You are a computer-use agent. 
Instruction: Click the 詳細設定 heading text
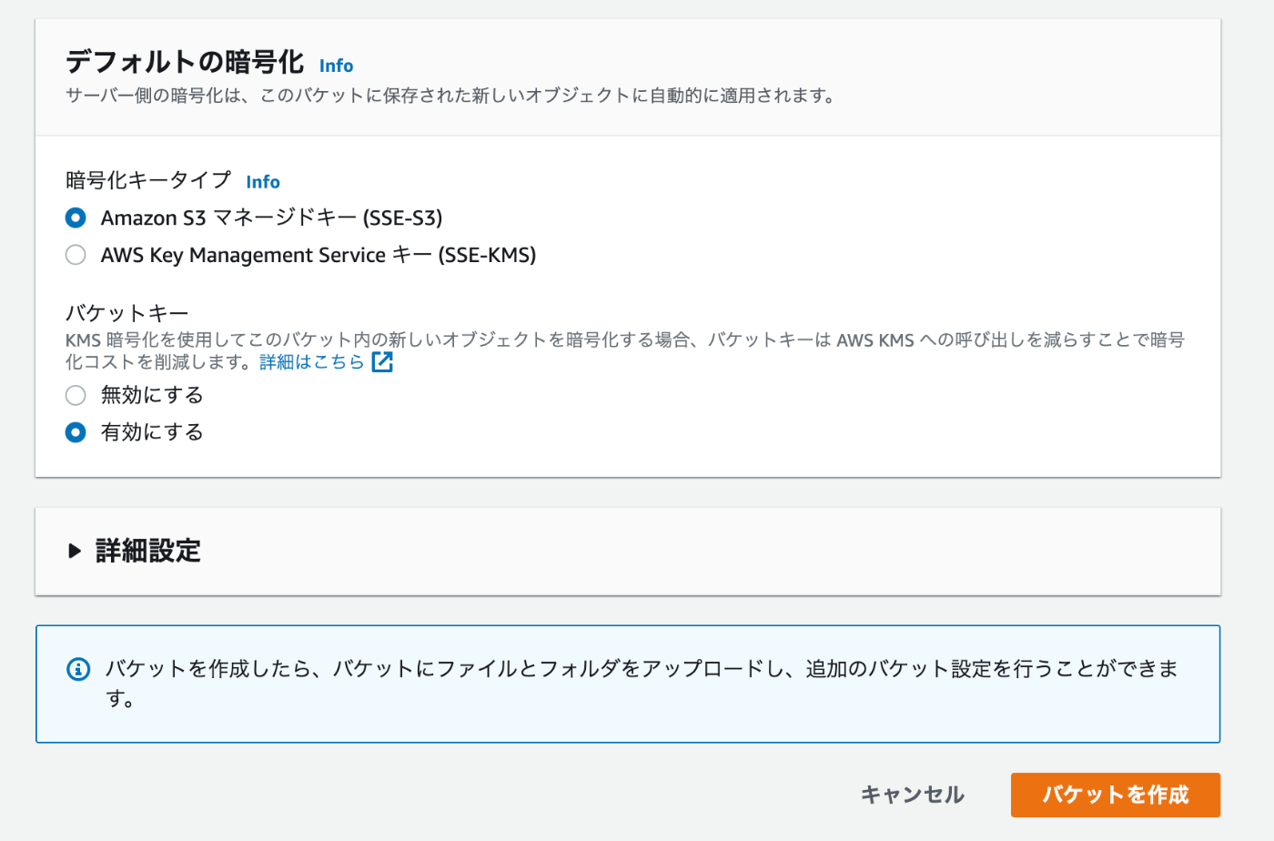point(148,551)
